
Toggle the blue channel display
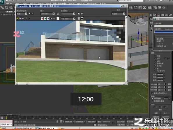[x=48, y=19]
